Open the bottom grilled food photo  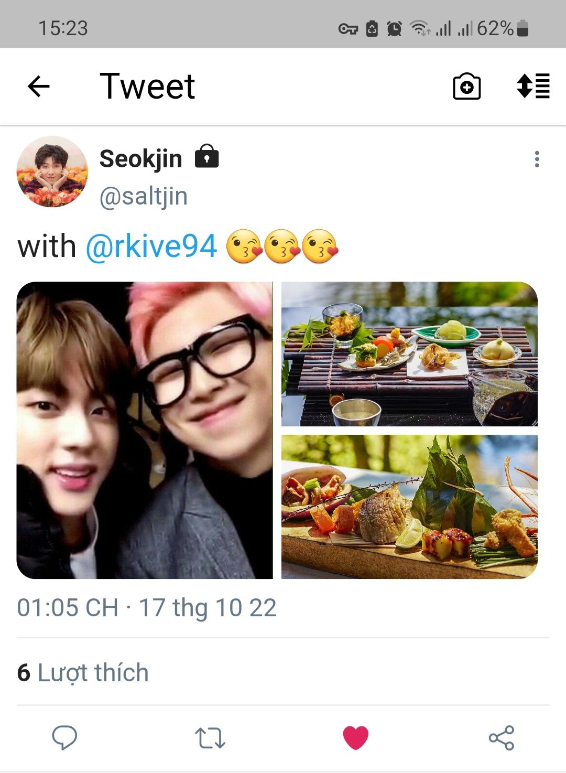[409, 507]
